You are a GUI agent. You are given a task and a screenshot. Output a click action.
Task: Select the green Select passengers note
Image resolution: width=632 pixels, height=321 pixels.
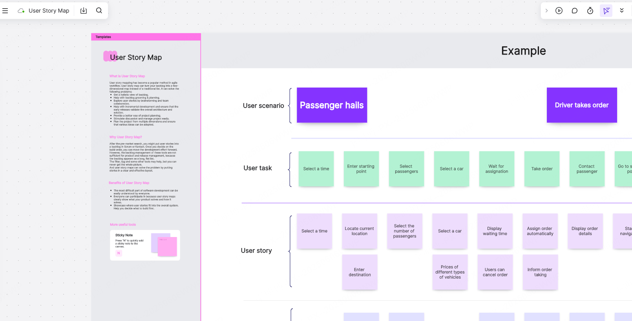[x=406, y=169]
